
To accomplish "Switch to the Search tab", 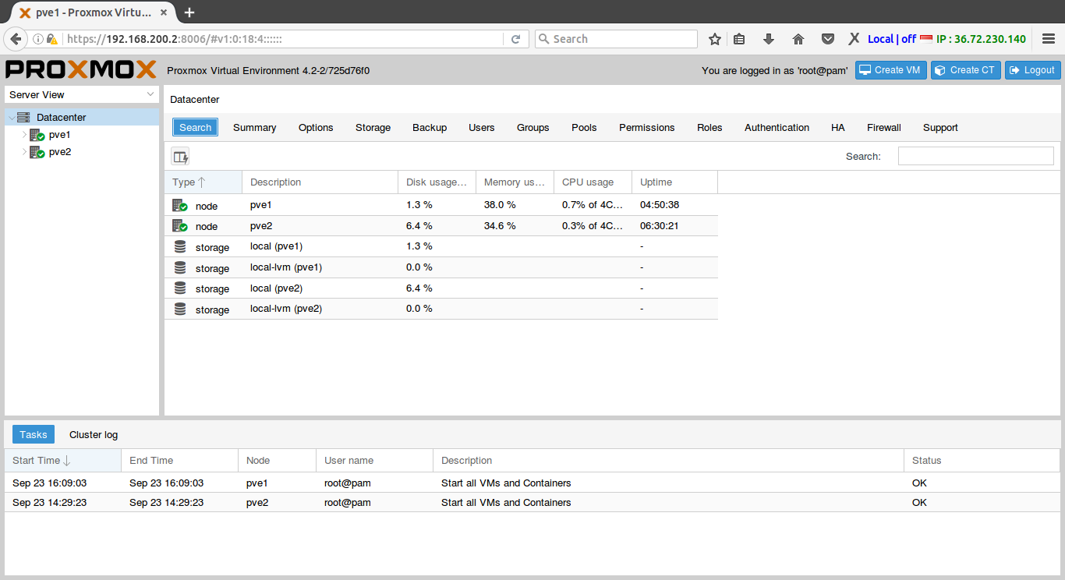I will coord(195,128).
